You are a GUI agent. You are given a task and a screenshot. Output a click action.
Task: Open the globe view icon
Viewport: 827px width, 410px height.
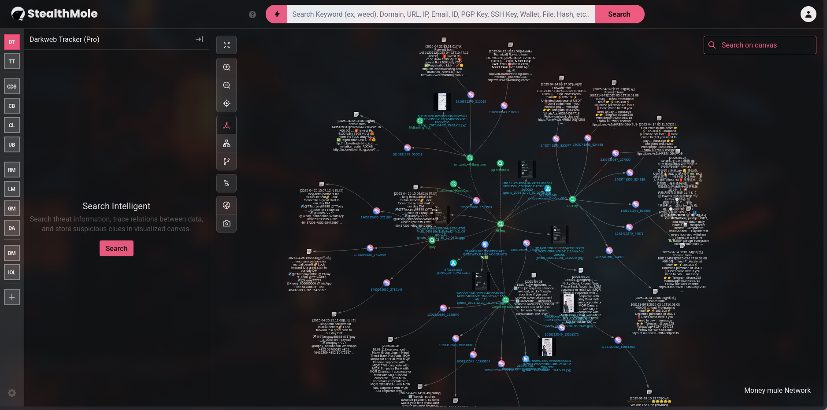(226, 205)
